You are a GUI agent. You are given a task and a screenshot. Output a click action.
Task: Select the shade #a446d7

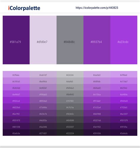click(x=16, y=94)
